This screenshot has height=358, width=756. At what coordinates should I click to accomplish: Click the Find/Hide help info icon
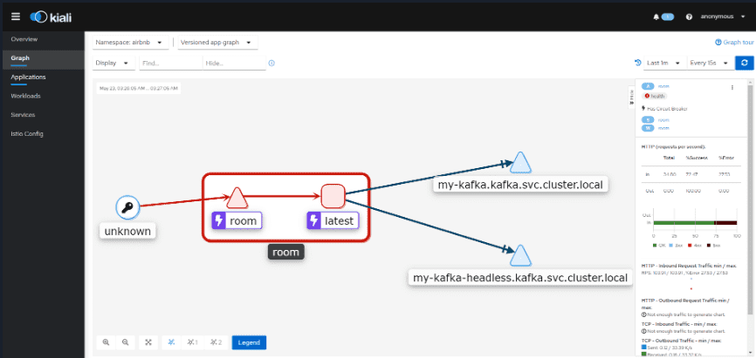coord(271,63)
